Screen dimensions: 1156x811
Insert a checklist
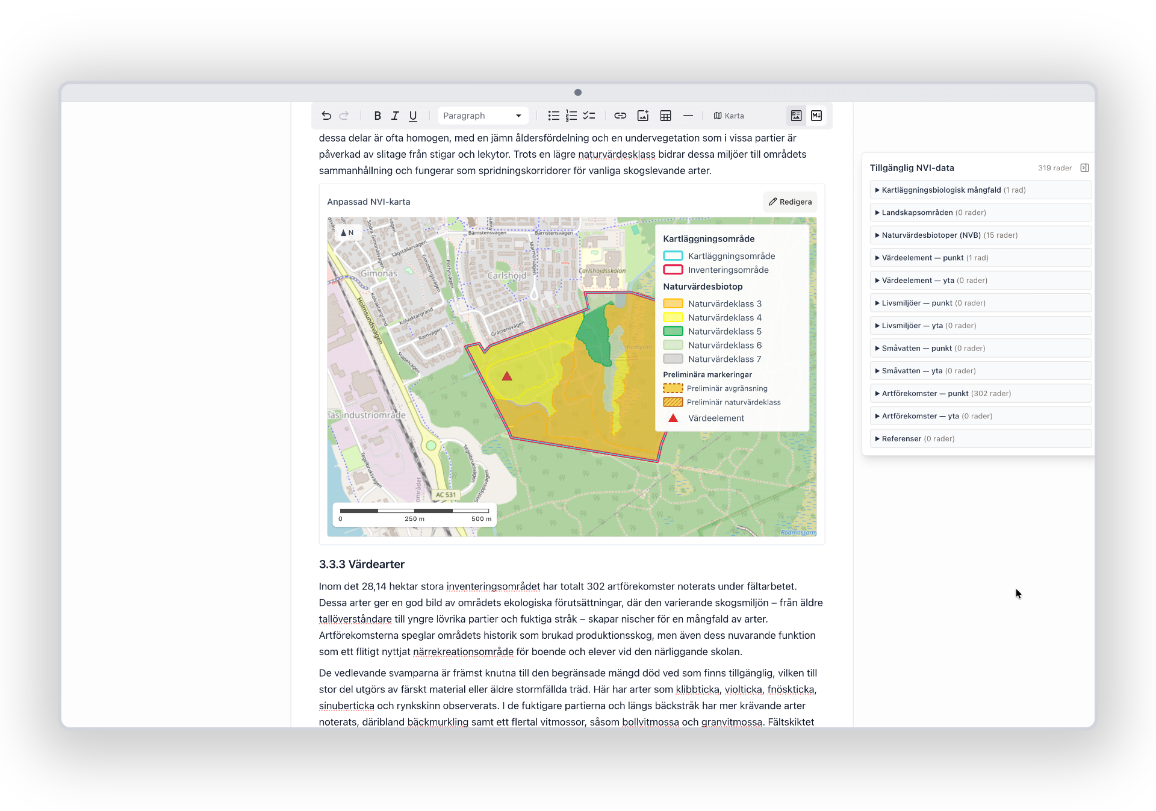coord(589,116)
